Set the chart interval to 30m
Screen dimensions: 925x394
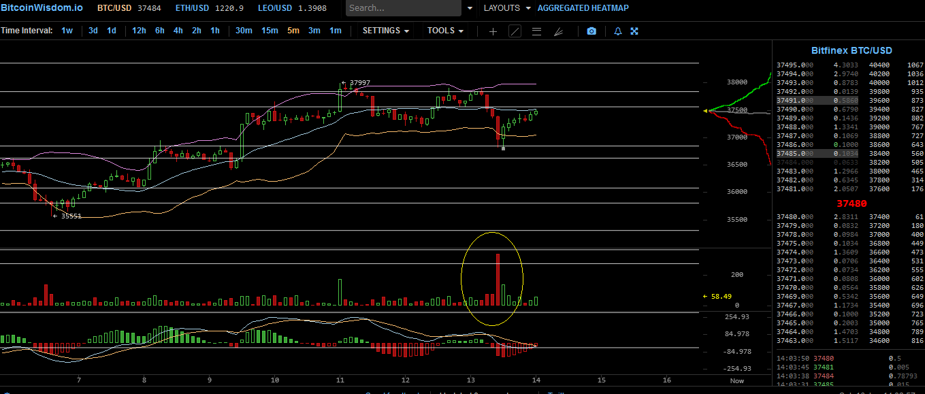pyautogui.click(x=244, y=31)
